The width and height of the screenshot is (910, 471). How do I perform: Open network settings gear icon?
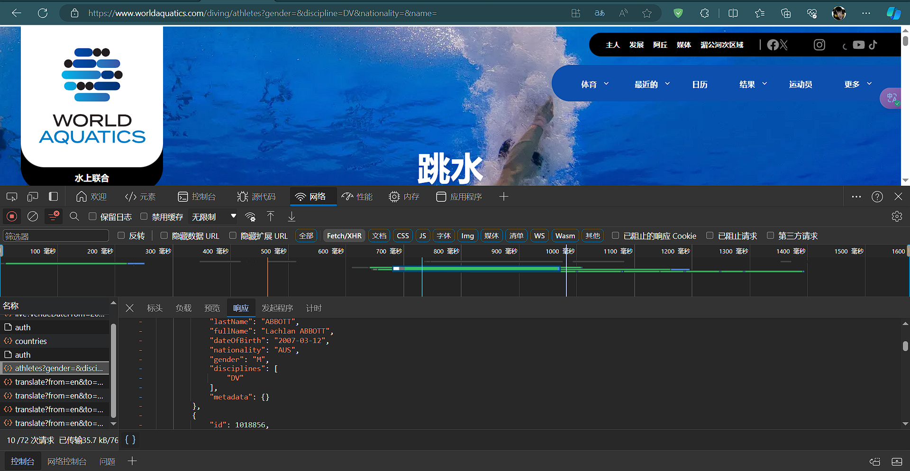point(897,217)
